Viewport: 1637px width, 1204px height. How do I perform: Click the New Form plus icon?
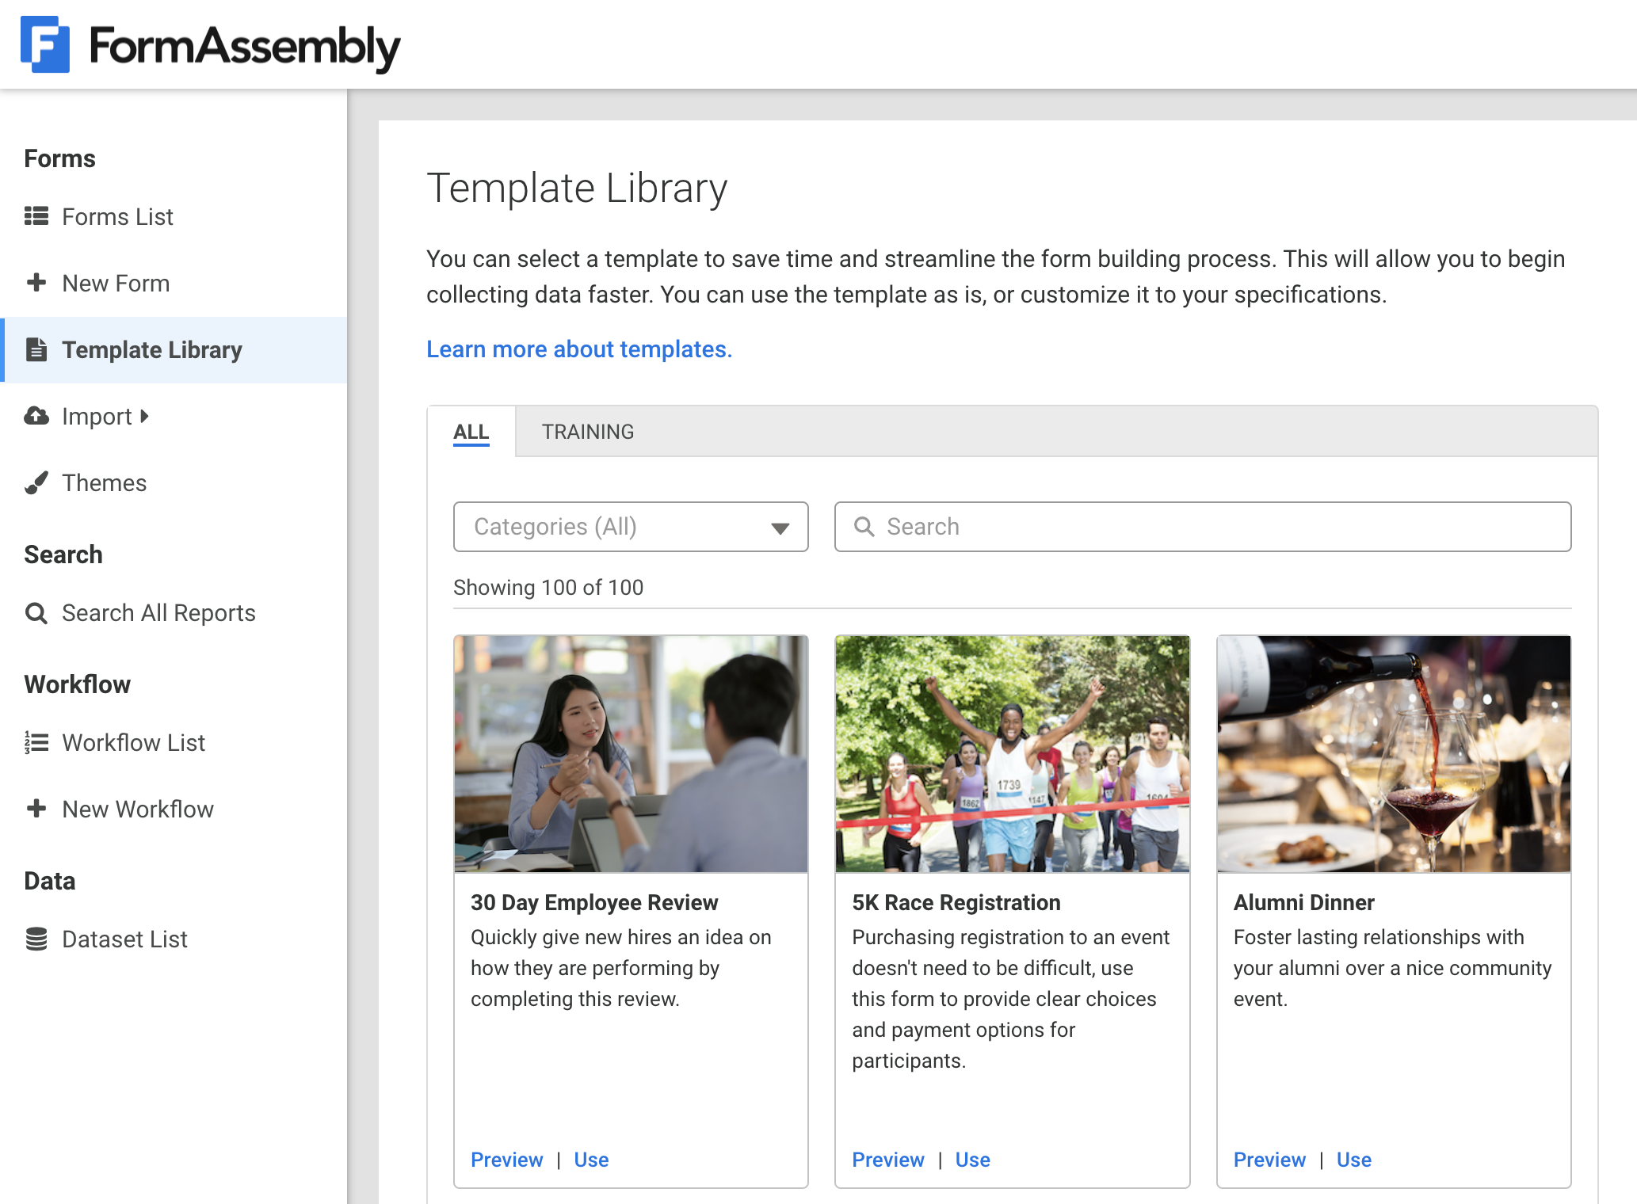36,283
